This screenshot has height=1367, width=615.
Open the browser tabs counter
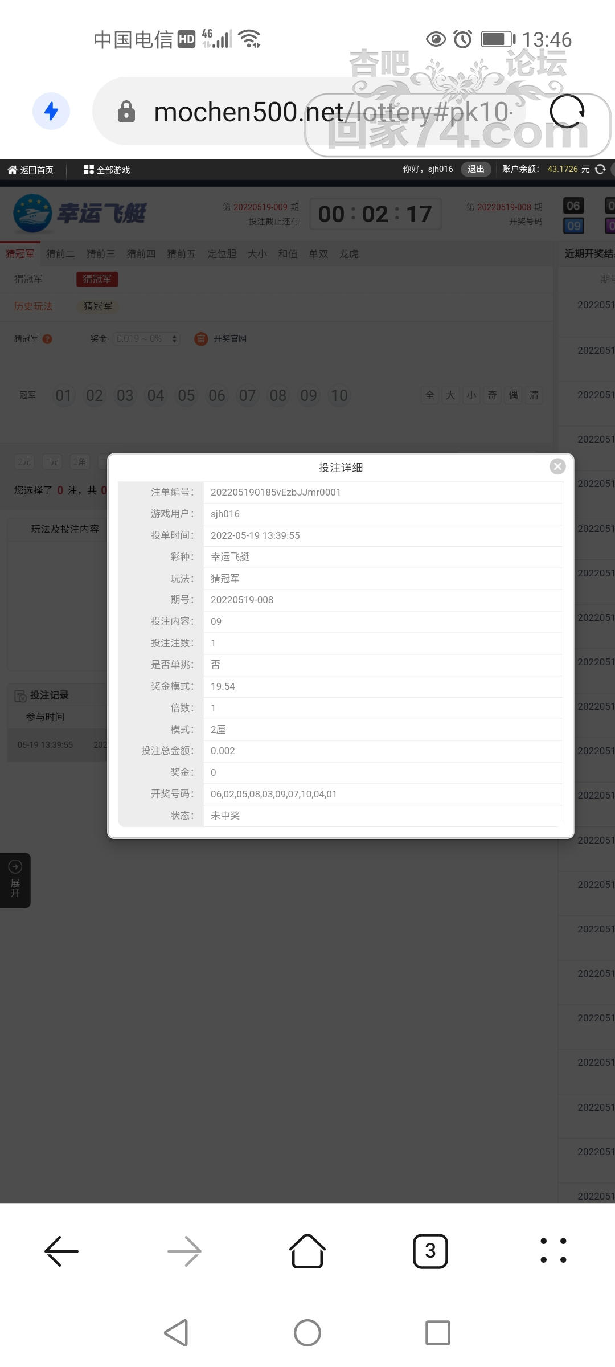point(430,1251)
